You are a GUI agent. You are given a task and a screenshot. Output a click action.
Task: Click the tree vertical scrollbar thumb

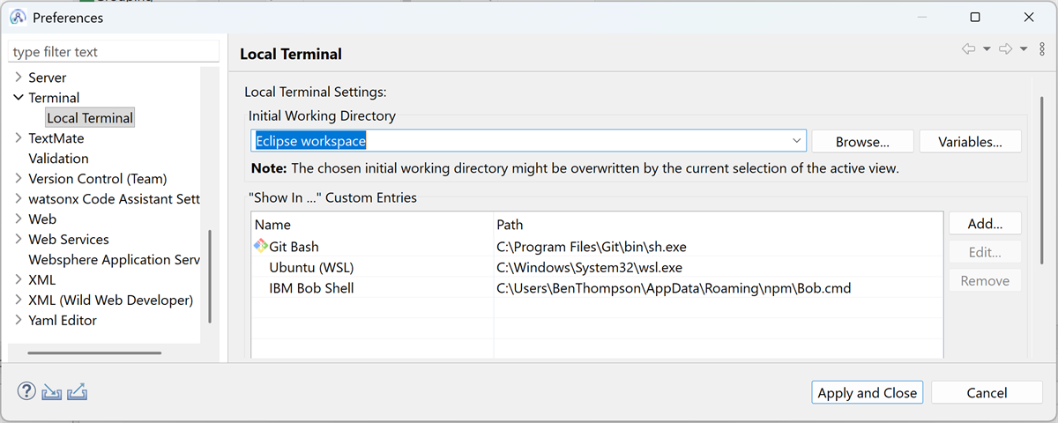point(210,277)
